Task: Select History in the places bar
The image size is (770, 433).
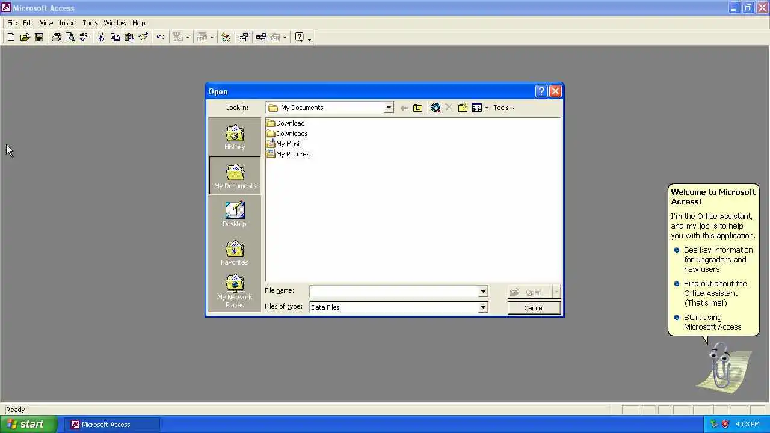Action: pos(235,137)
